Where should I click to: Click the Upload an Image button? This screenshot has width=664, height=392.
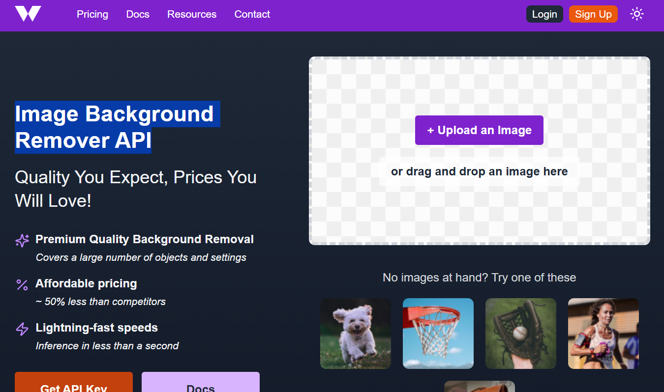(479, 130)
